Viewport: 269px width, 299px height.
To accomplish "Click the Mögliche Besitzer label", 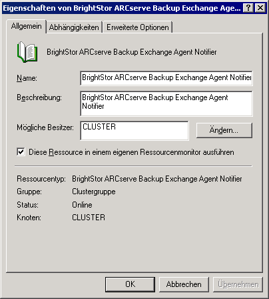I will [45, 127].
